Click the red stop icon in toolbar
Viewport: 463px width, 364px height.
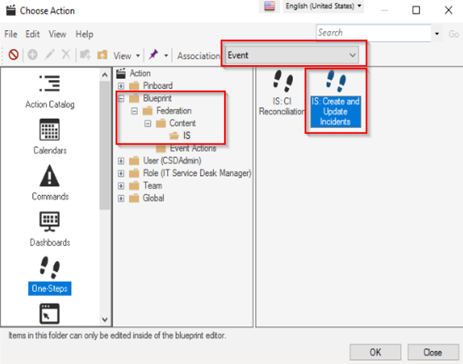[13, 55]
